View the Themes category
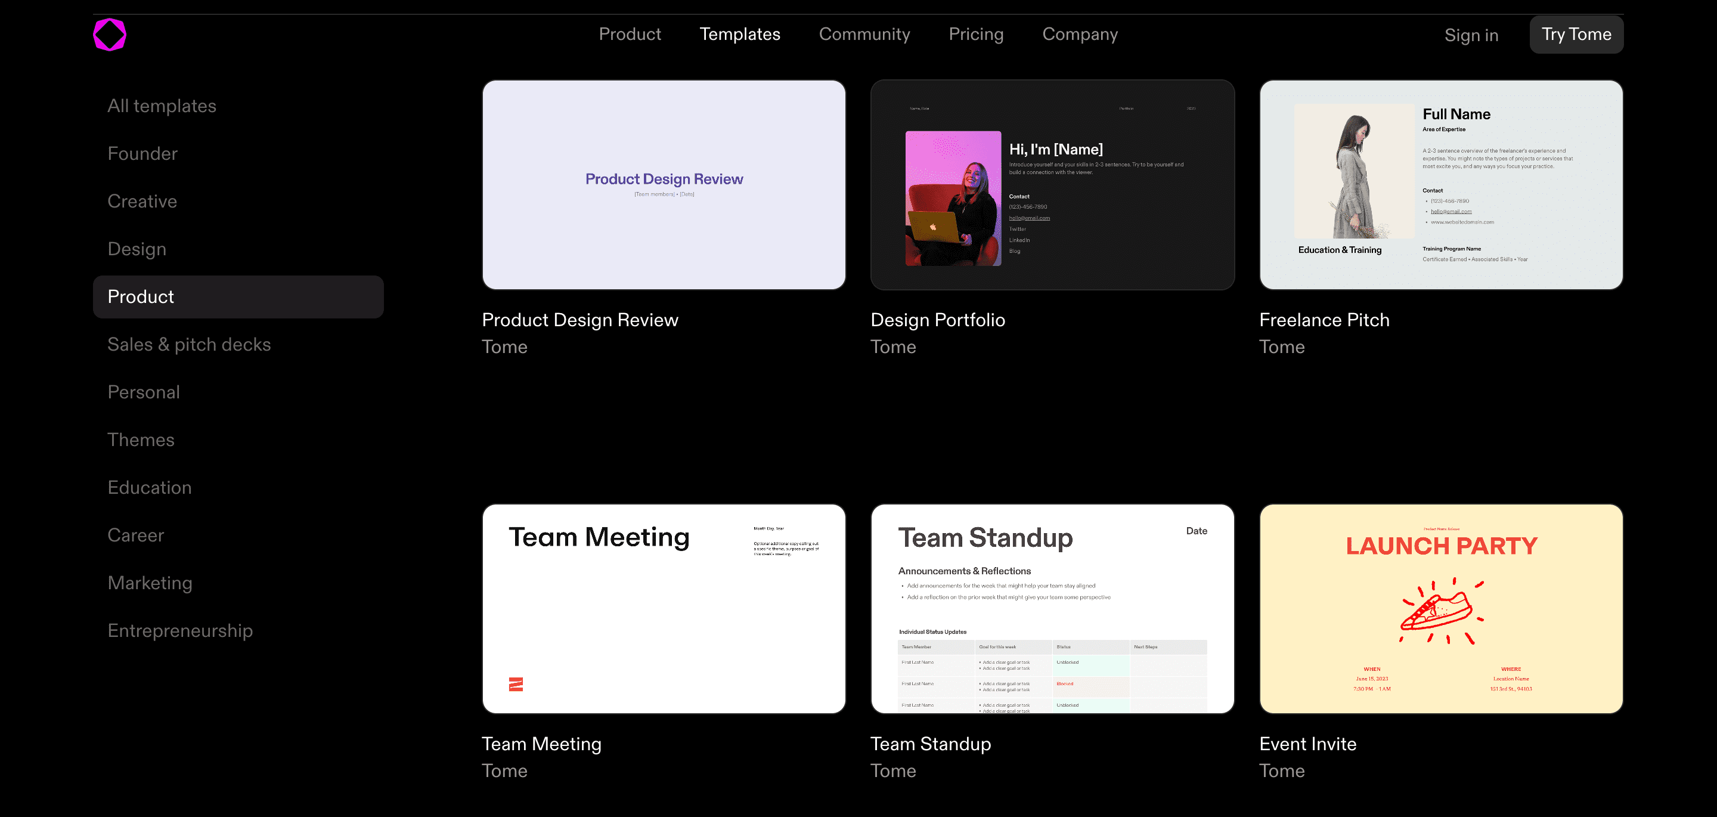1717x817 pixels. pyautogui.click(x=141, y=440)
